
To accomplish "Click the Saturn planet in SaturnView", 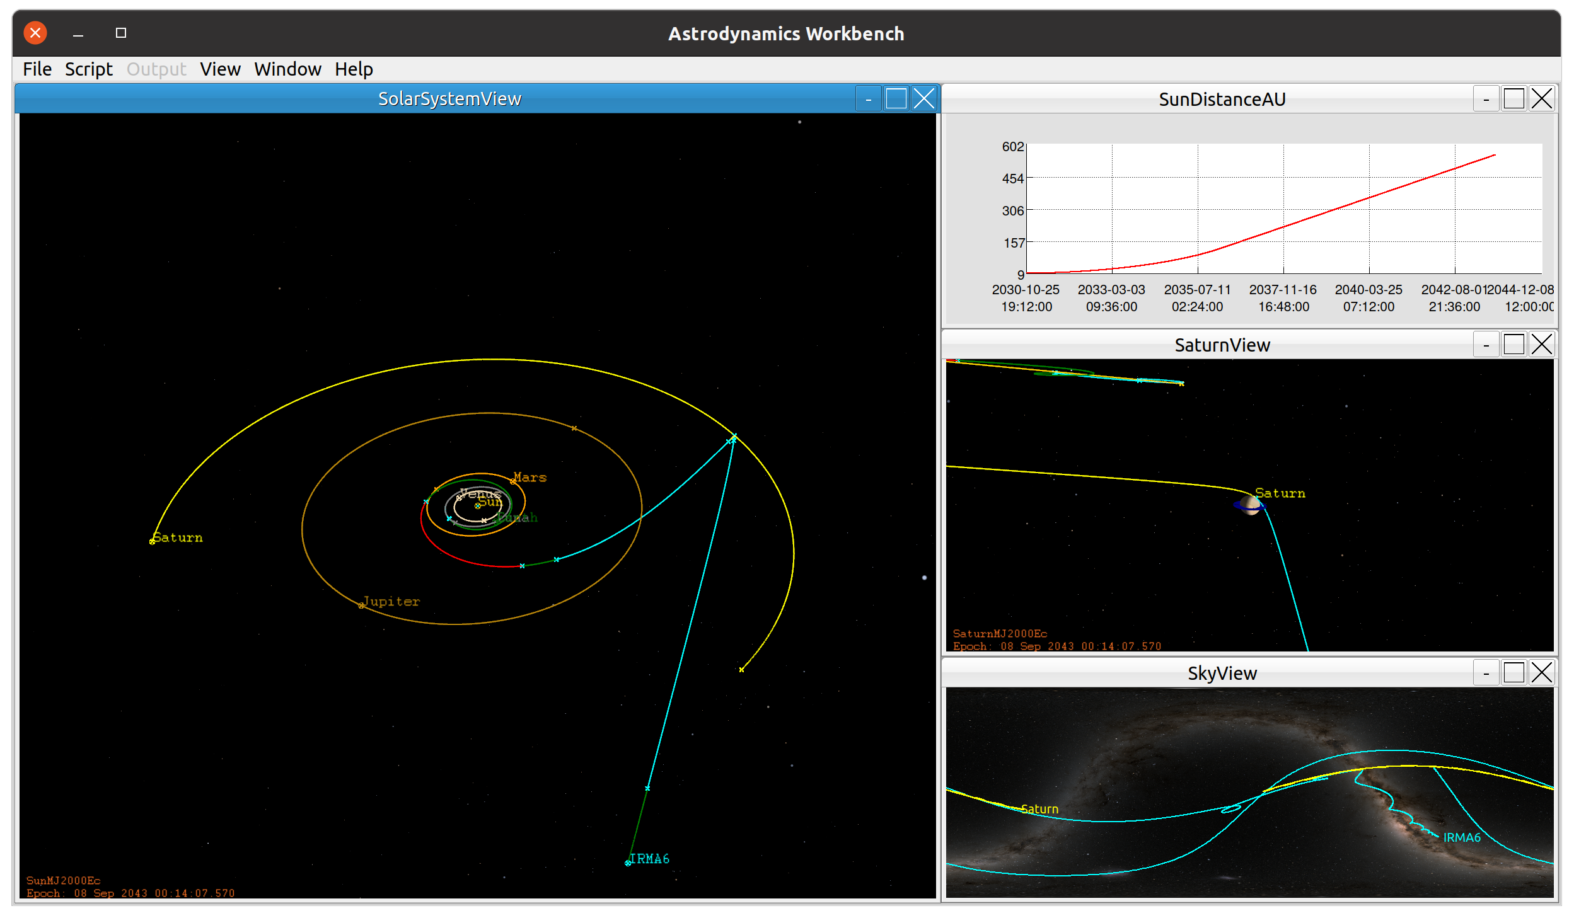I will coord(1249,505).
